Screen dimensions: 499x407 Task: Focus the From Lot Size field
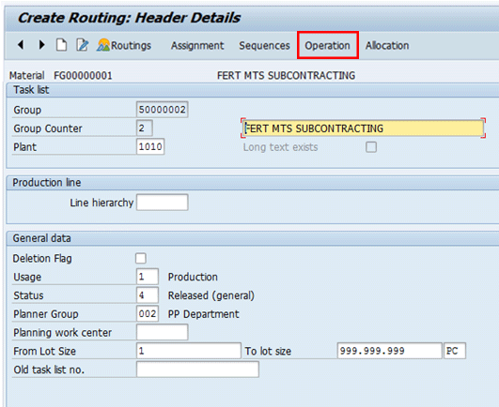point(189,351)
